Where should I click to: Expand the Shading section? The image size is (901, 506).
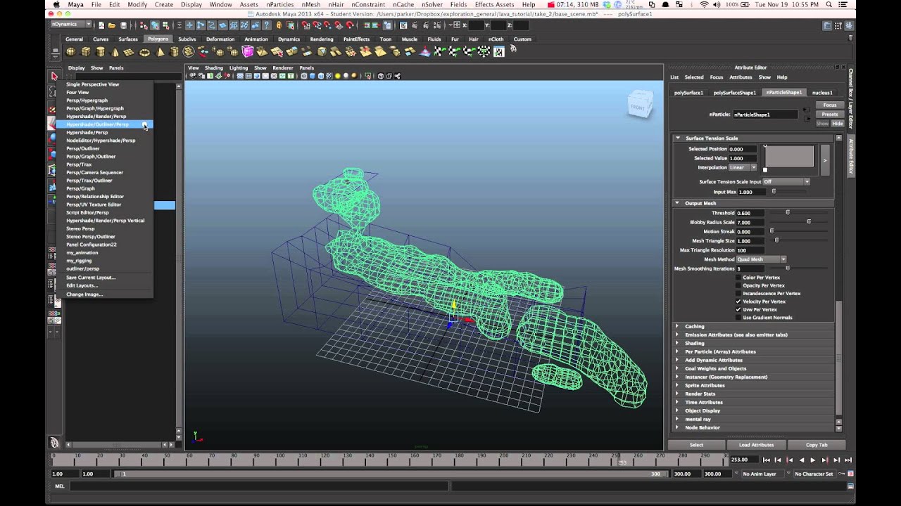(x=753, y=343)
